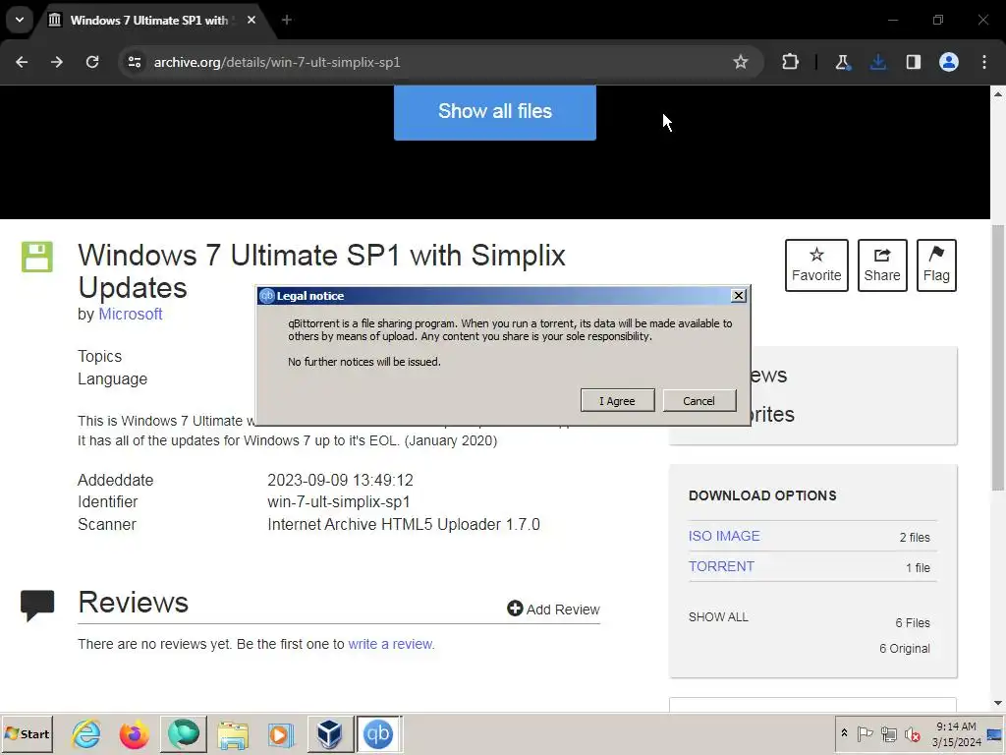Click I Agree in Legal notice dialog

point(617,401)
